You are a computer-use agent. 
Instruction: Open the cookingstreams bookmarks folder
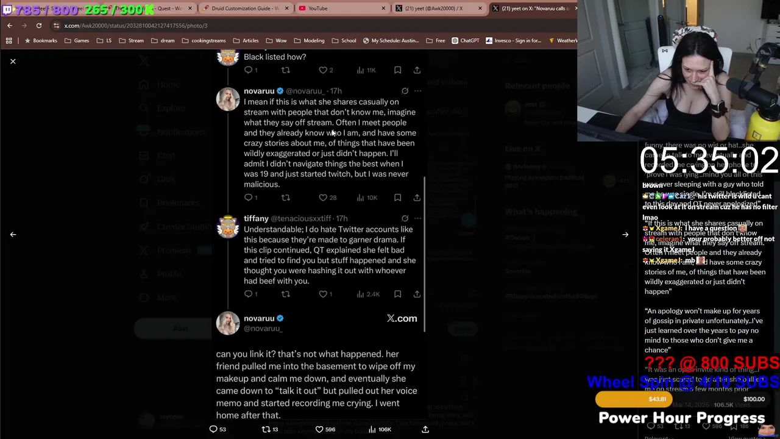(204, 41)
